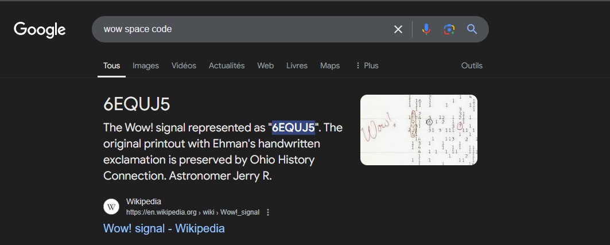Select the Tous results tab
The height and width of the screenshot is (245, 610).
pyautogui.click(x=111, y=65)
